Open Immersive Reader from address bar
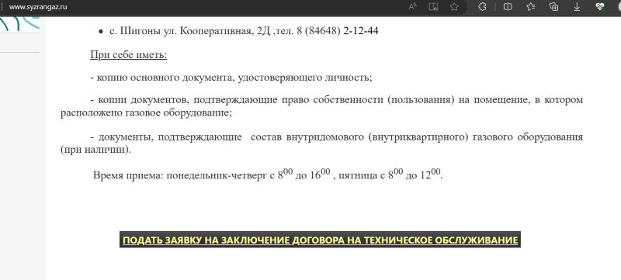The width and height of the screenshot is (621, 280). pos(434,7)
